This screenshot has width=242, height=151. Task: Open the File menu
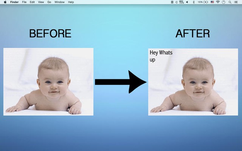pyautogui.click(x=24, y=2)
